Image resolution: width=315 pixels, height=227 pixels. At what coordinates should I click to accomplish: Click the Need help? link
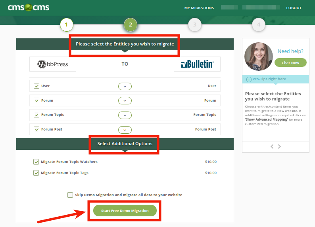[290, 51]
